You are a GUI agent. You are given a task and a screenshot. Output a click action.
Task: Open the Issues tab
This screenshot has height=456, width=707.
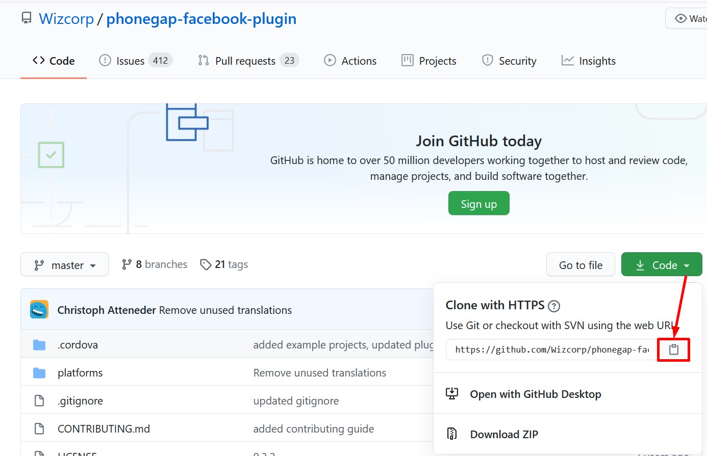[136, 61]
